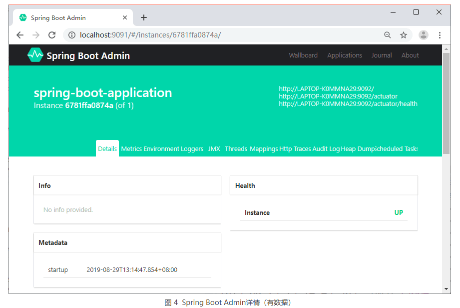Open the Audit Log tab

(x=326, y=149)
